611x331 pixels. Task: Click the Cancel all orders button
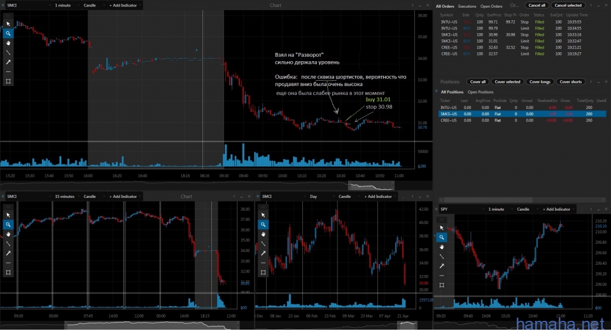coord(537,6)
